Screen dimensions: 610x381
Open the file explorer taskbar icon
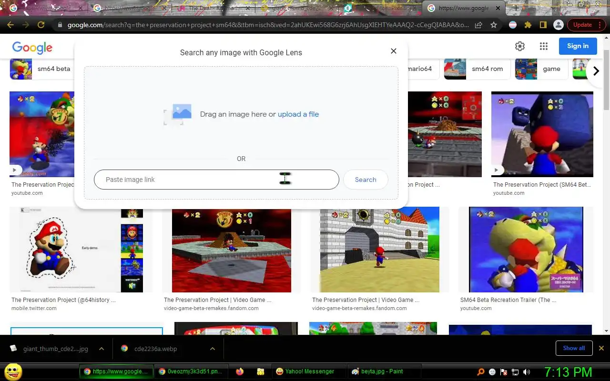tap(260, 371)
